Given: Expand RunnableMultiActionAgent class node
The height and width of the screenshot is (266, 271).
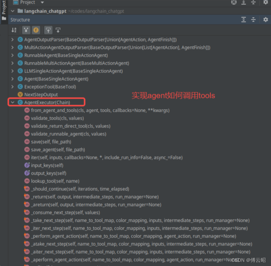Looking at the screenshot, I should point(12,63).
